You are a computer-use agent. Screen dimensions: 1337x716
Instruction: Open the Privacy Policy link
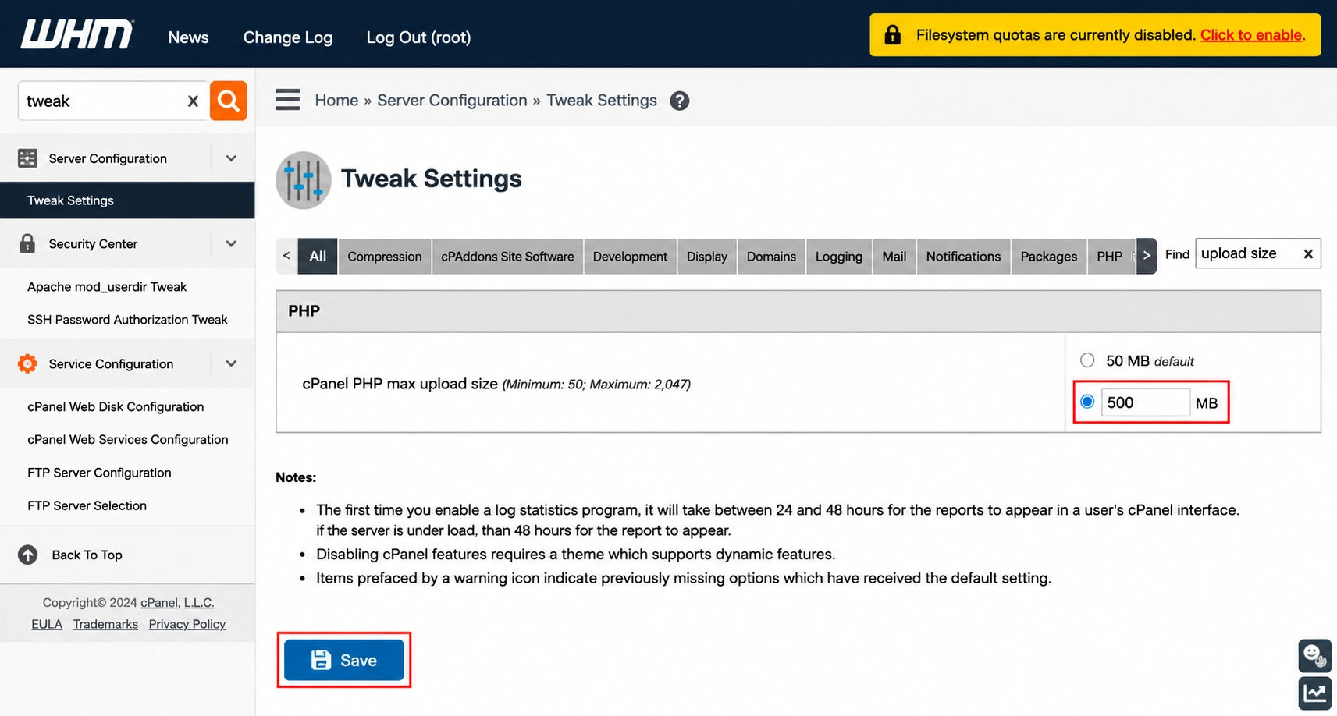click(187, 624)
